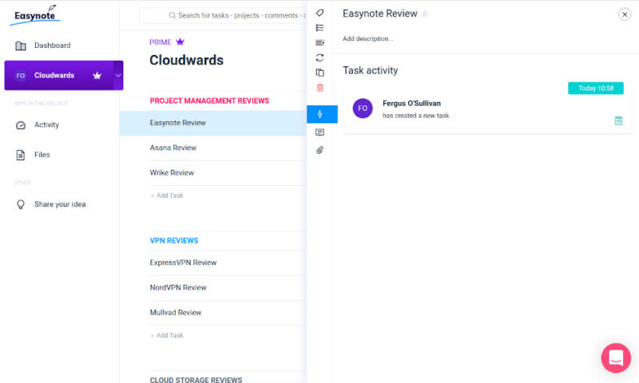
Task: Open the checklist icon in task toolbar
Action: 320,28
